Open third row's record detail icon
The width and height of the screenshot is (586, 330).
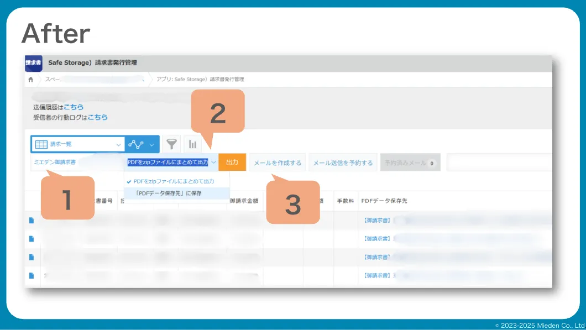[32, 257]
